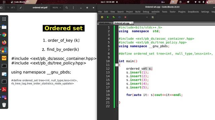Click the screen recording indicator in top bar

[x=173, y=2]
